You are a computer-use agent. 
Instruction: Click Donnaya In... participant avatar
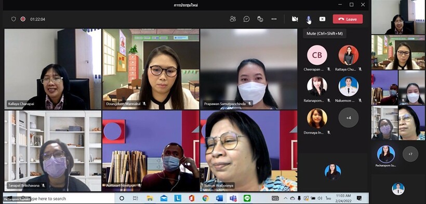(317, 118)
